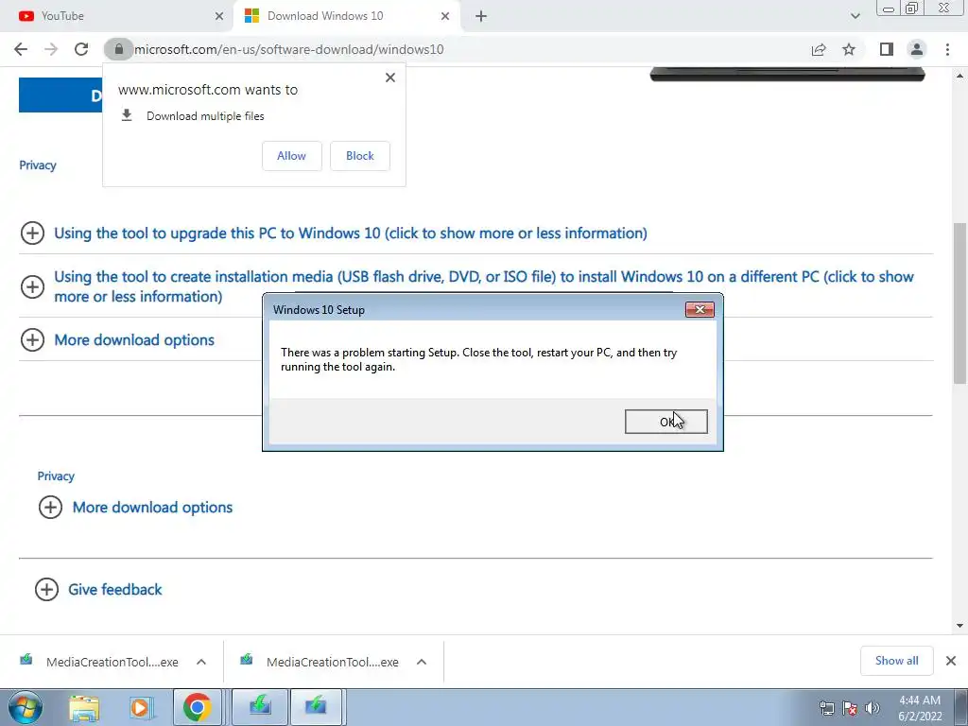Dismiss the download permission popup
The height and width of the screenshot is (726, 968).
pos(390,78)
